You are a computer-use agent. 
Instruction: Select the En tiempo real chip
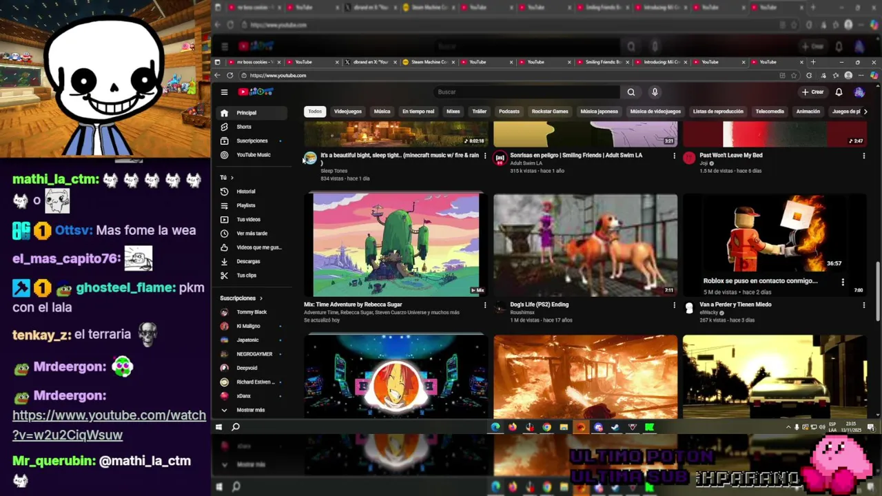pos(418,112)
